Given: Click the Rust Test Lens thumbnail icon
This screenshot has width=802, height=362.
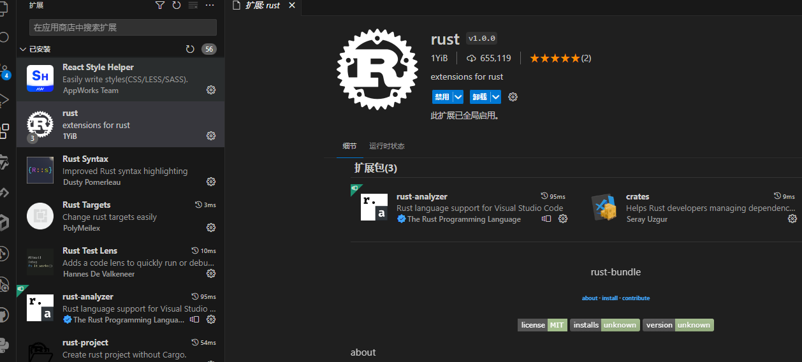Looking at the screenshot, I should pos(40,262).
